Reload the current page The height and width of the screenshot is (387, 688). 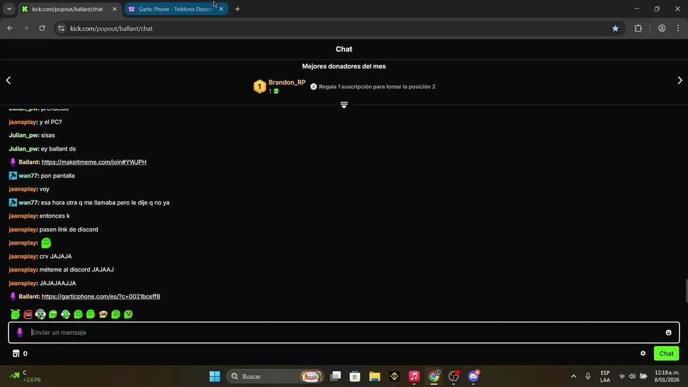tap(42, 28)
